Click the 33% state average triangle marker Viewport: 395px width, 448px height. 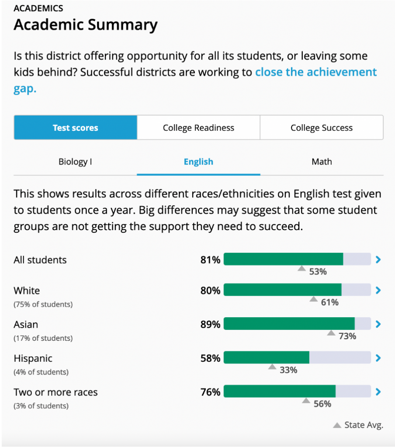(272, 367)
